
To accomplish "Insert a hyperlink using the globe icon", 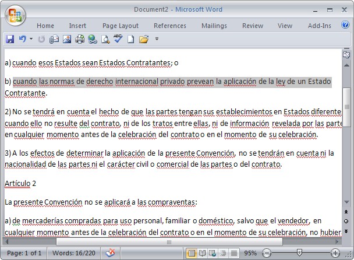I will click(x=93, y=39).
